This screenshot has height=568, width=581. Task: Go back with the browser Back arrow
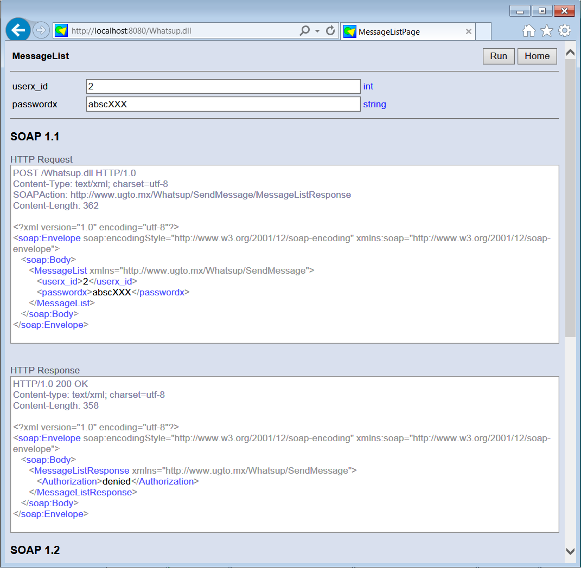pyautogui.click(x=18, y=30)
